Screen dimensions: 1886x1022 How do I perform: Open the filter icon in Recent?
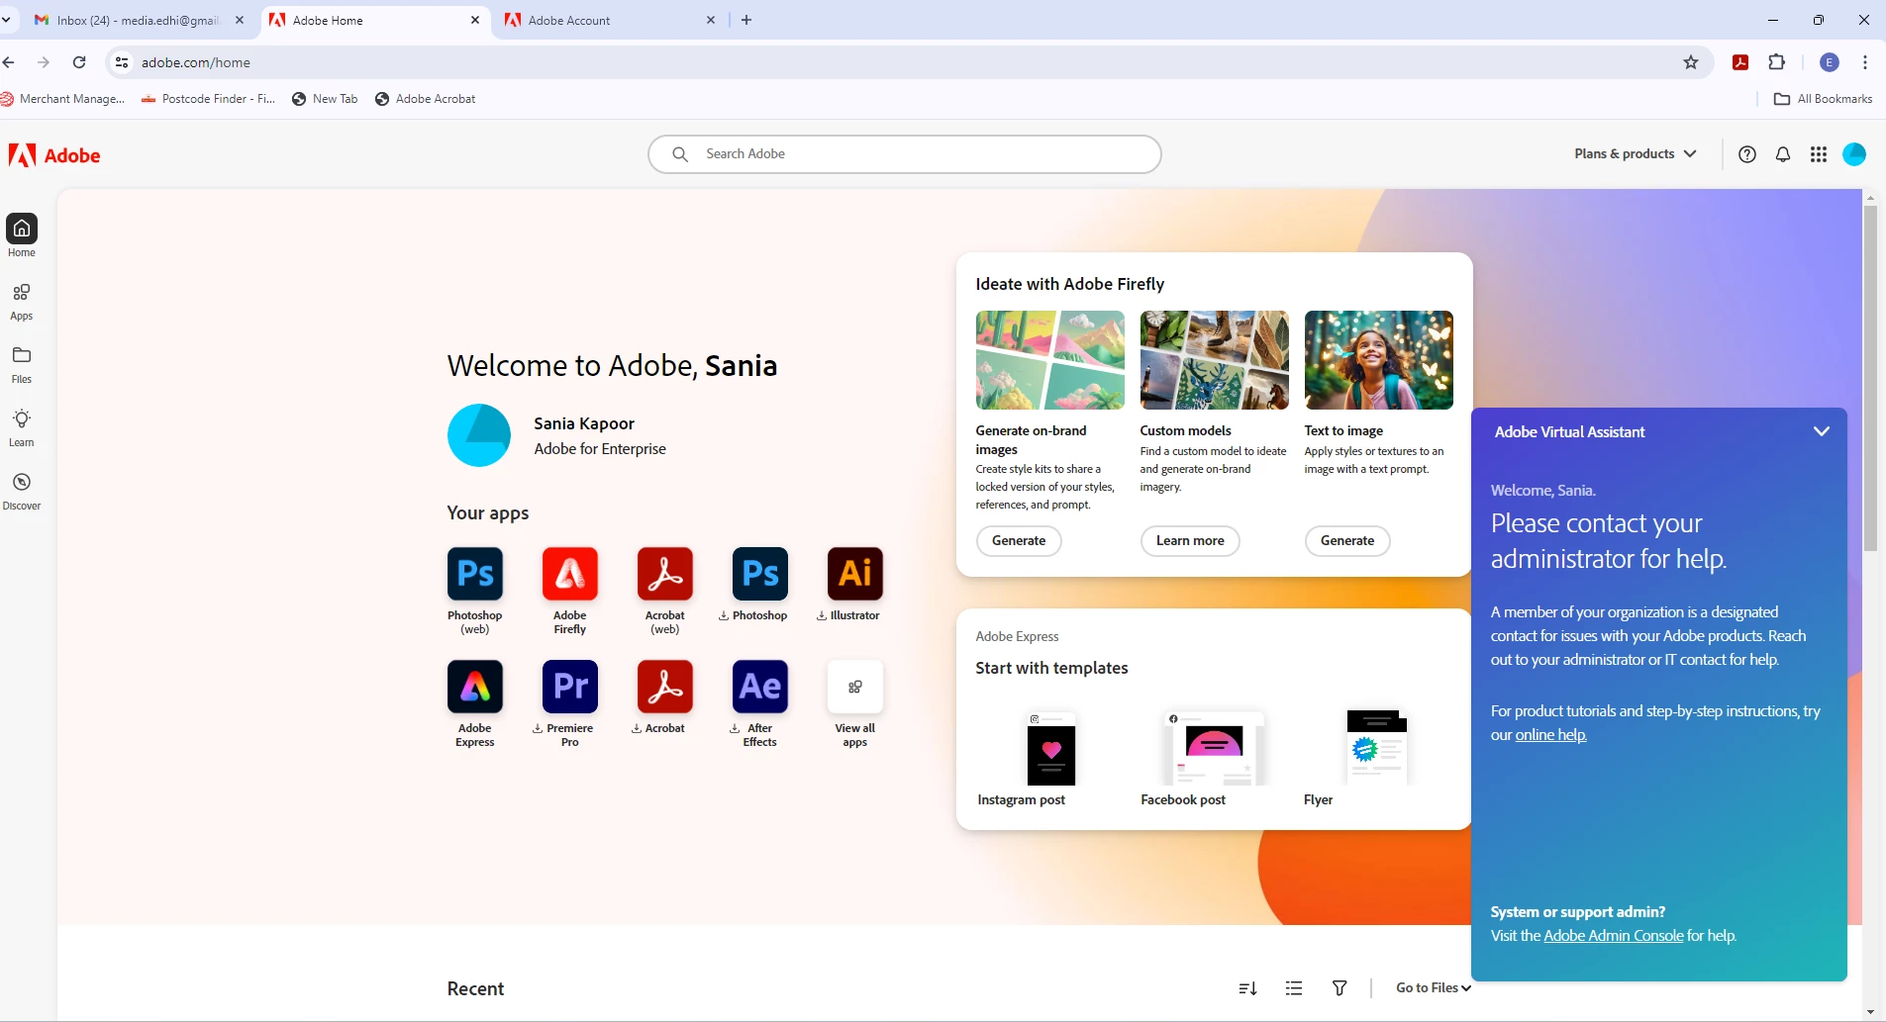click(1340, 988)
